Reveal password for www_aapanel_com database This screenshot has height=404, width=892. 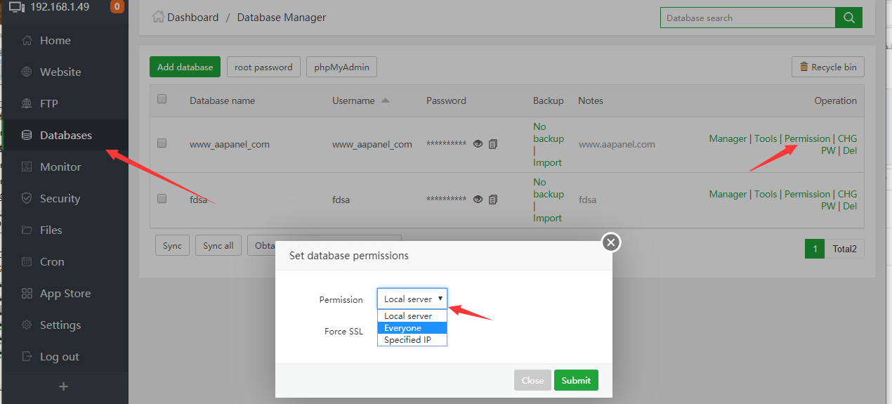coord(478,144)
